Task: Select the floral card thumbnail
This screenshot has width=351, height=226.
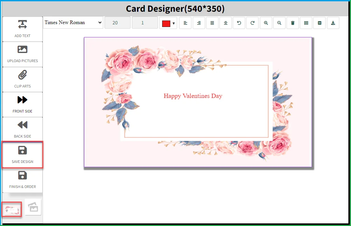Action: [12, 210]
